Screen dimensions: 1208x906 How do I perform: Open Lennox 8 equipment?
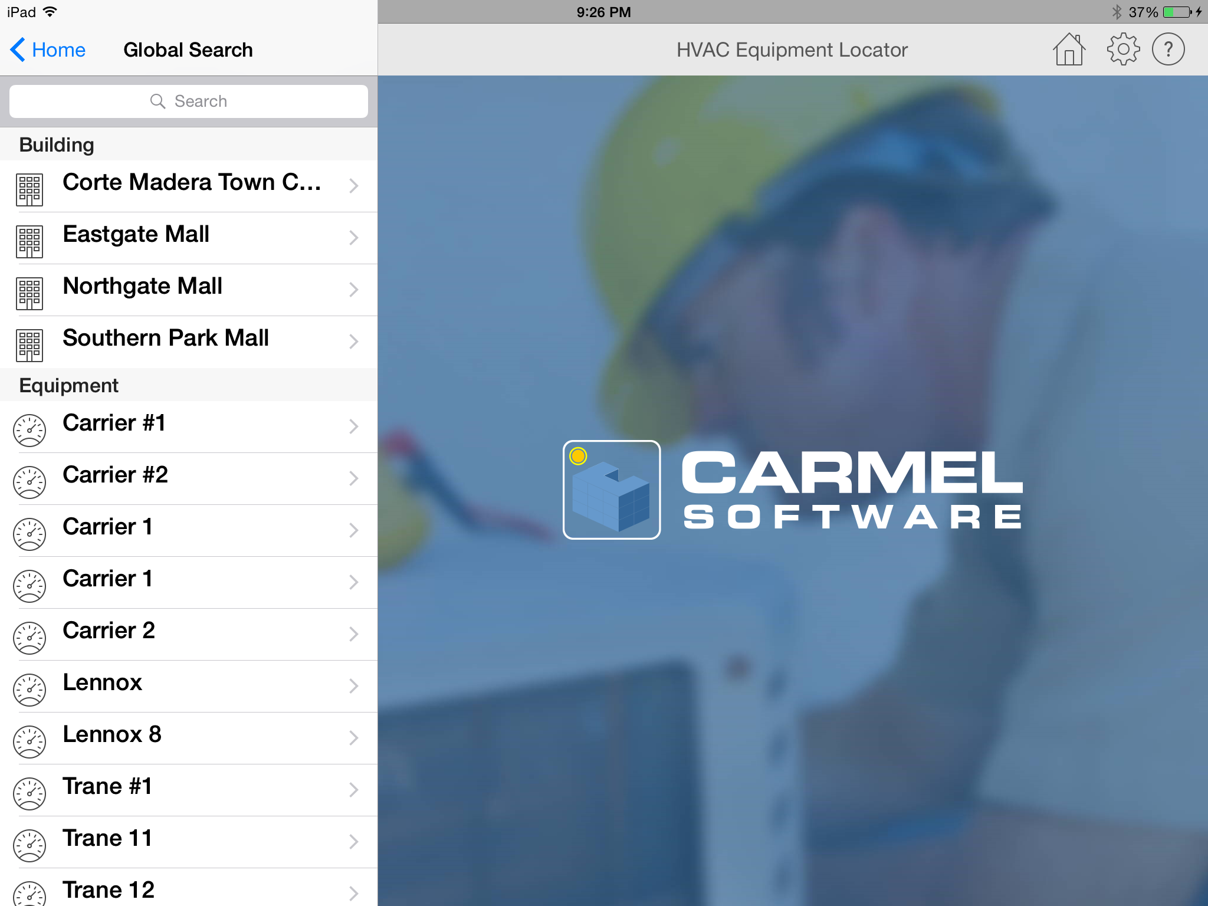pos(189,738)
